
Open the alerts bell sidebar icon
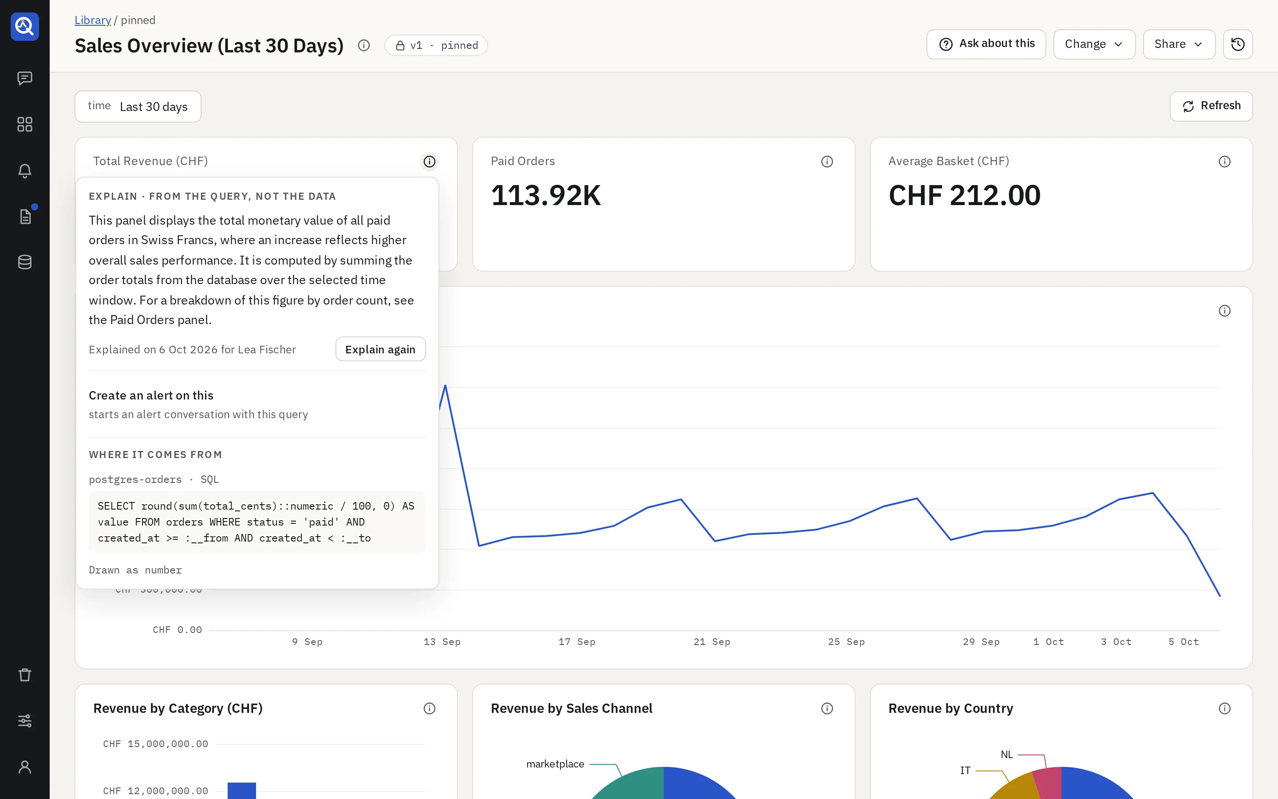[25, 171]
